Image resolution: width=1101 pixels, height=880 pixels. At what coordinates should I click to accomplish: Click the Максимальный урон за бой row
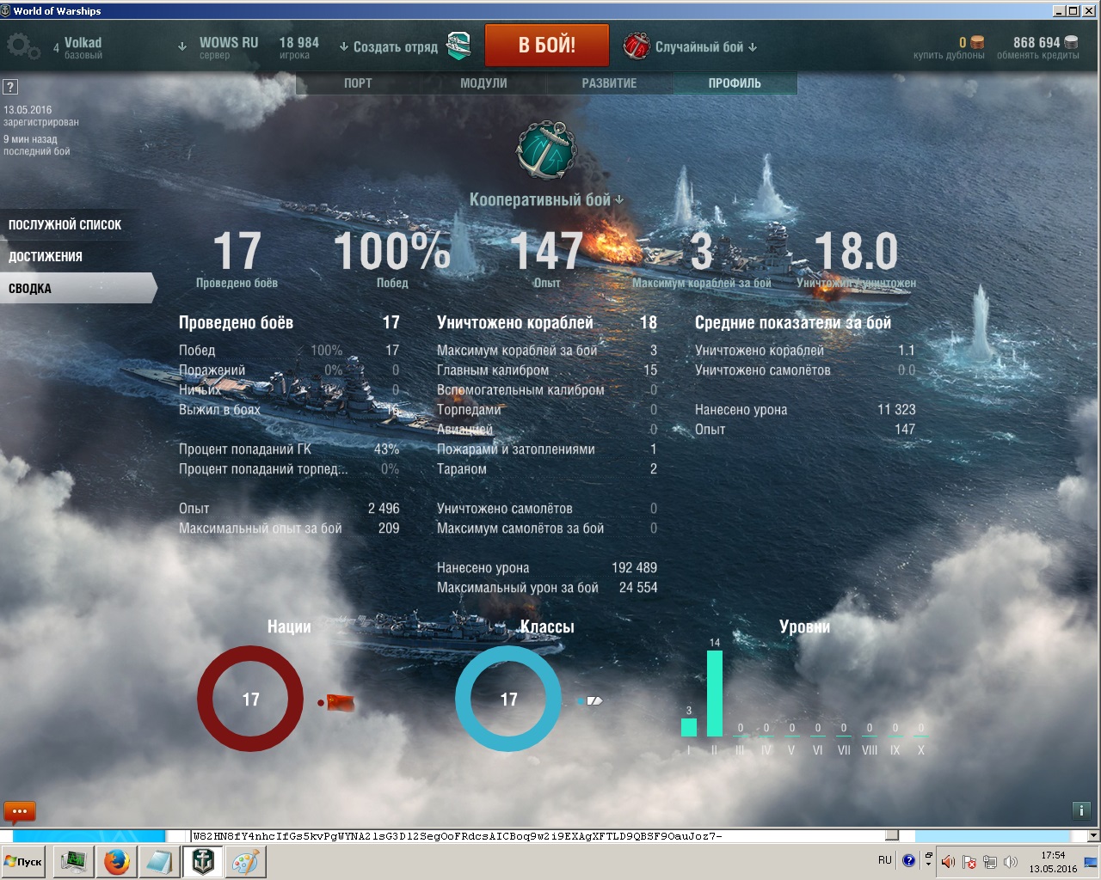tap(547, 588)
